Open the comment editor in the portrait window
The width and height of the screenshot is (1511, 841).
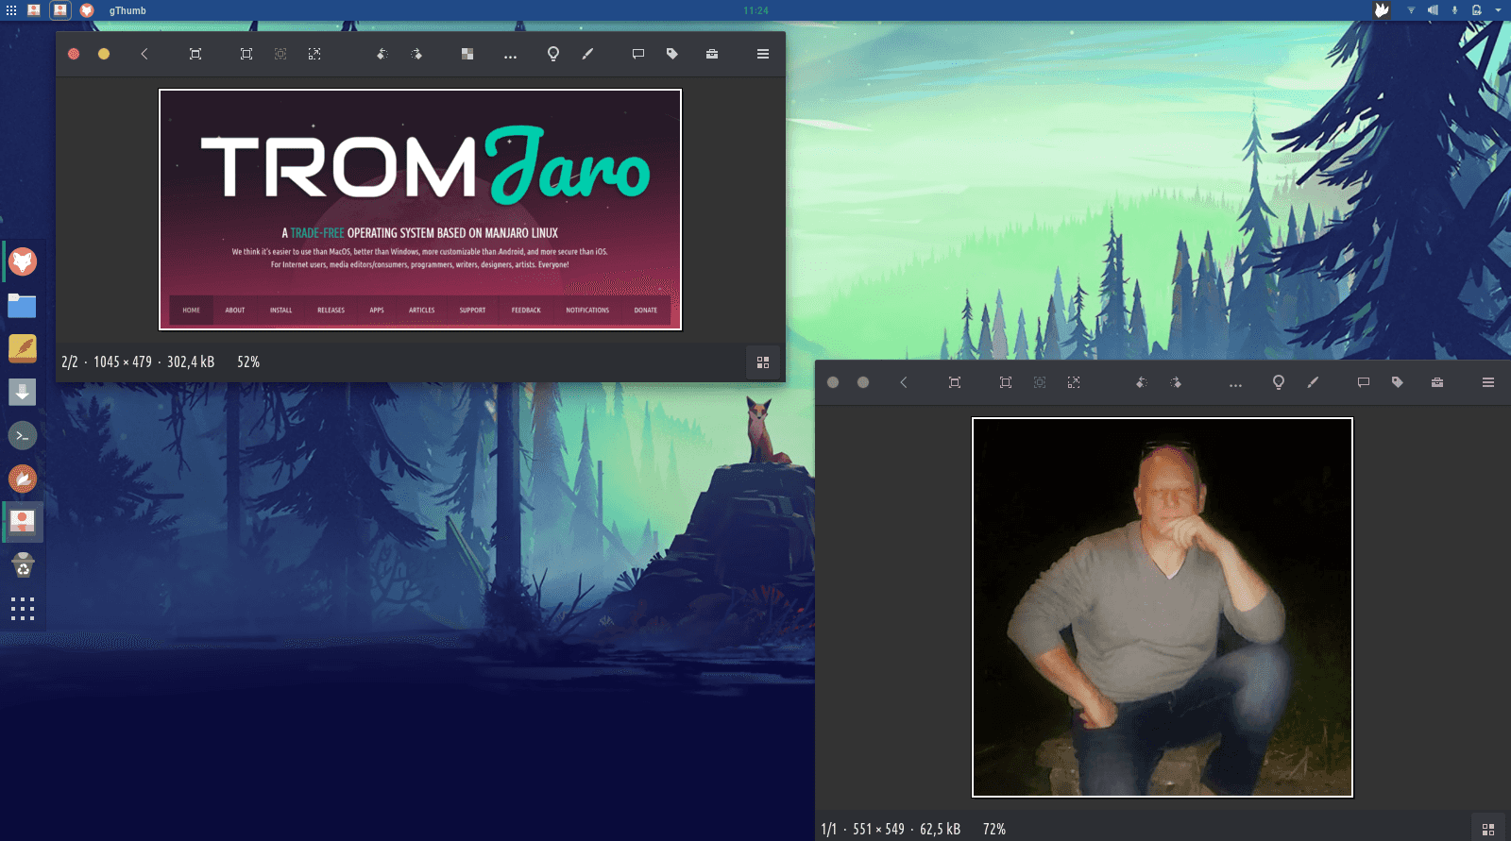coord(1364,382)
